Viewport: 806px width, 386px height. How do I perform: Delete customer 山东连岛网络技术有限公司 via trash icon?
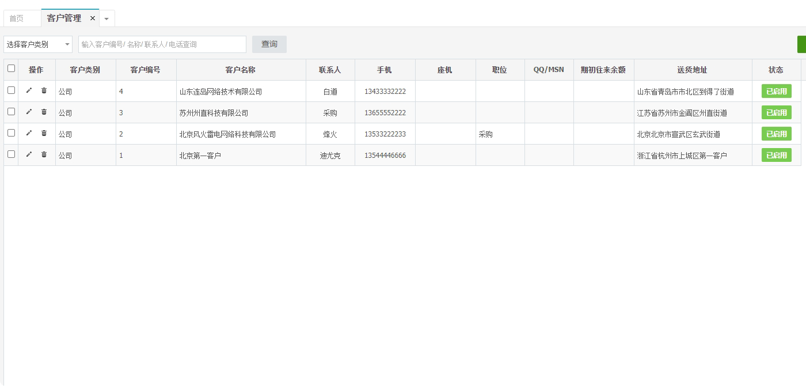44,90
